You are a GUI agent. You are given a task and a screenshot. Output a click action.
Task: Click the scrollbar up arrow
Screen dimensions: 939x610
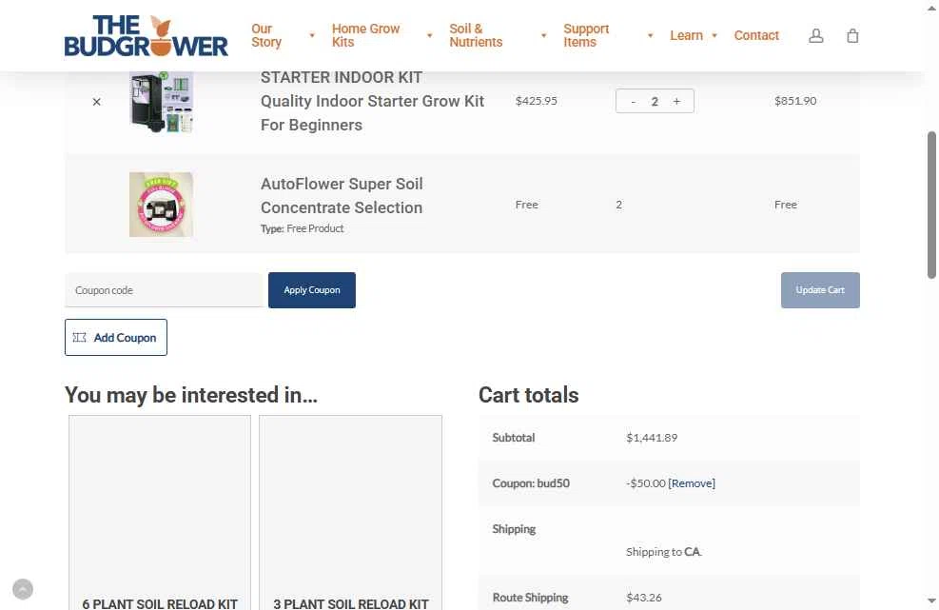[931, 8]
